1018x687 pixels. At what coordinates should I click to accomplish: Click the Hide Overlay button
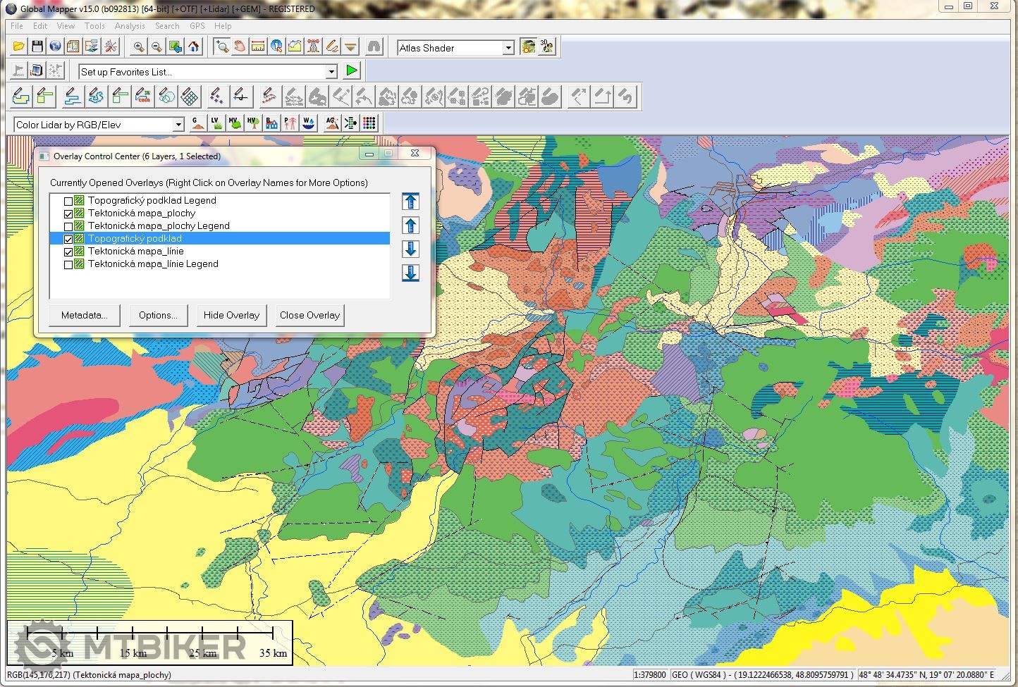(x=231, y=315)
